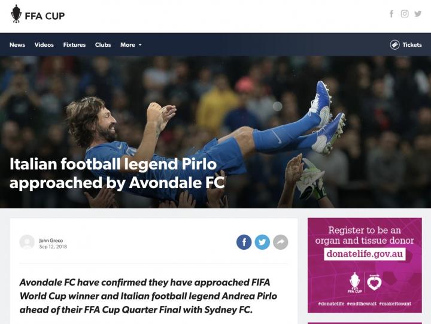Share article via Twitter circle button
431x324 pixels.
pos(262,242)
